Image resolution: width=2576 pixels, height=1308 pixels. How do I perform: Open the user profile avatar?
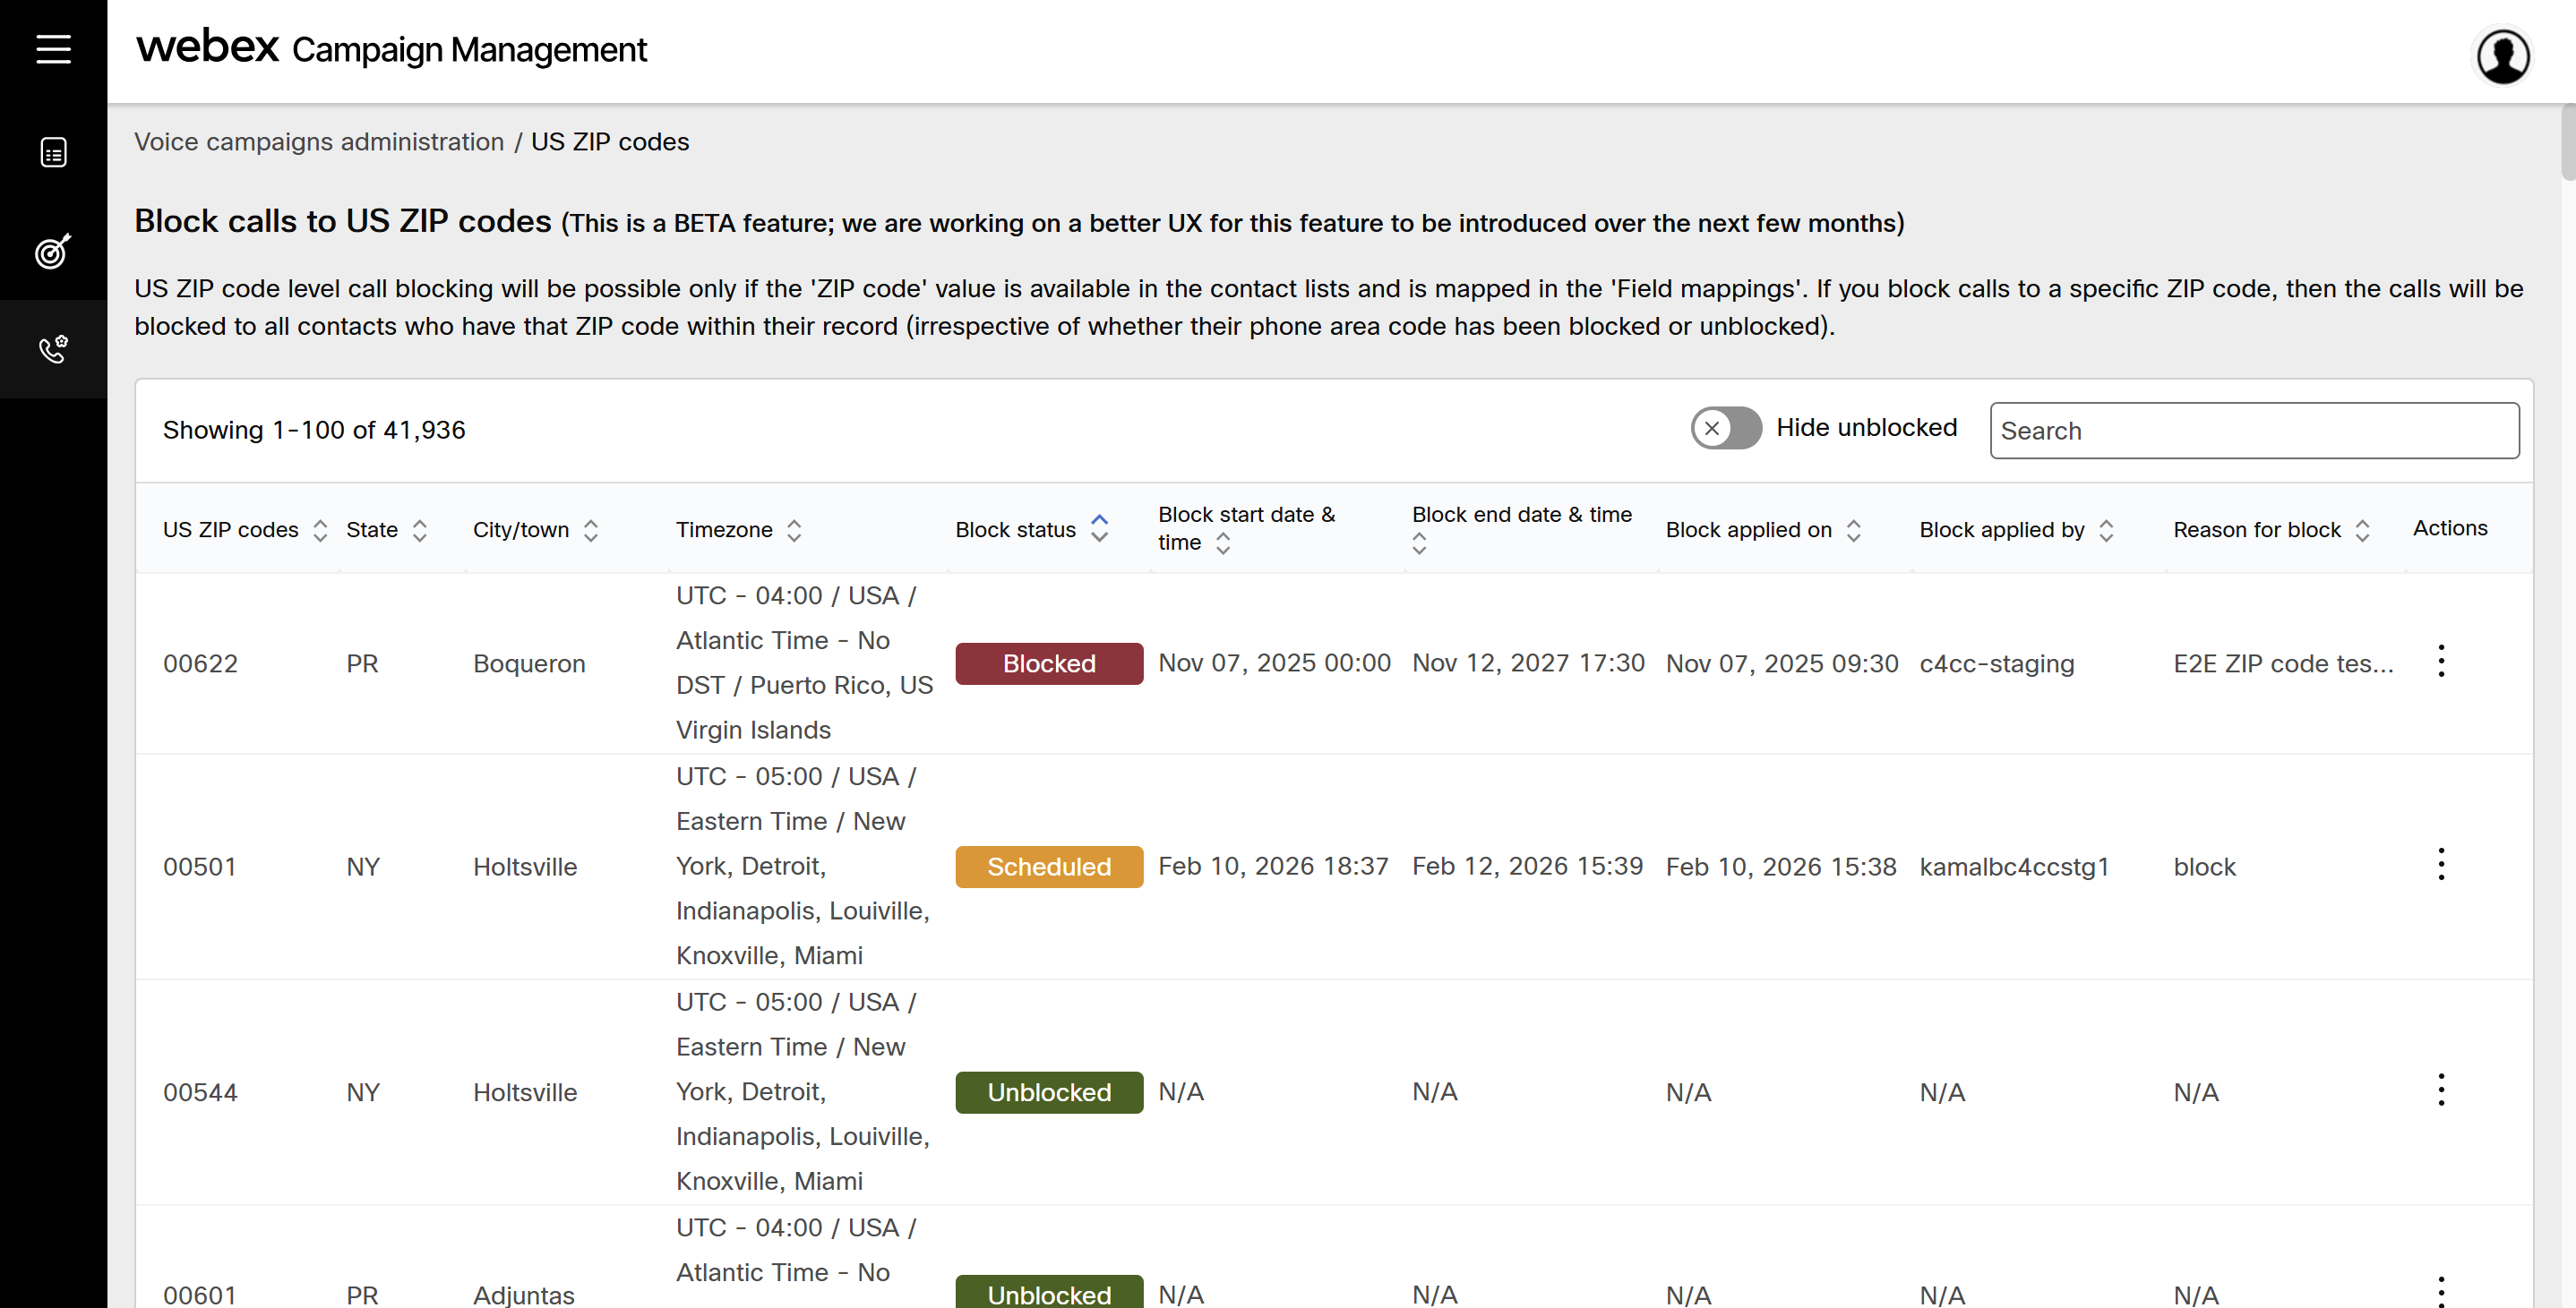pyautogui.click(x=2502, y=55)
